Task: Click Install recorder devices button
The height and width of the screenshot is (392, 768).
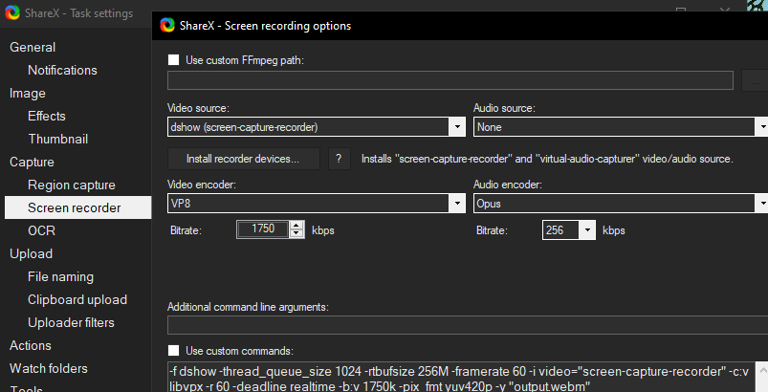Action: (x=244, y=159)
